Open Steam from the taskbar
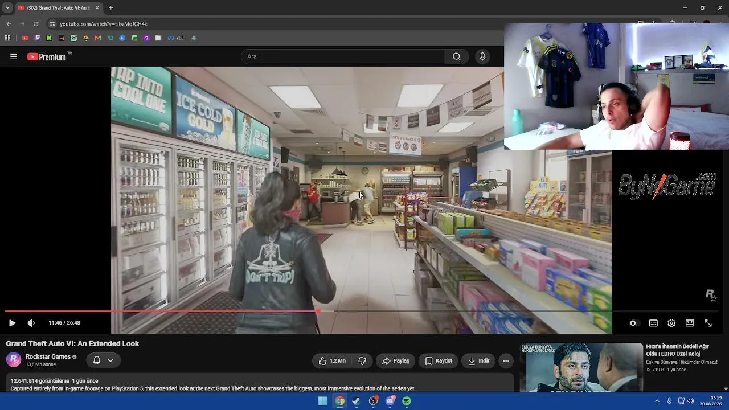Viewport: 729px width, 410px height. pos(357,401)
